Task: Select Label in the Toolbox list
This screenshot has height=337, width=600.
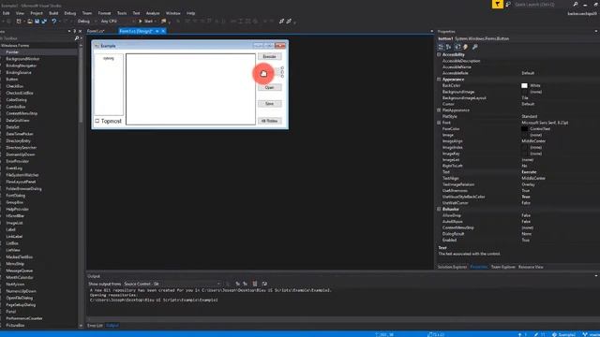Action: (x=10, y=229)
